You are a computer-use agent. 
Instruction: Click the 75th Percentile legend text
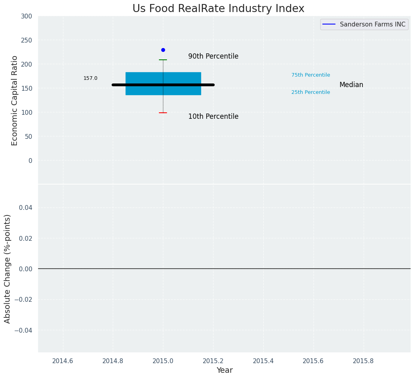tap(311, 75)
